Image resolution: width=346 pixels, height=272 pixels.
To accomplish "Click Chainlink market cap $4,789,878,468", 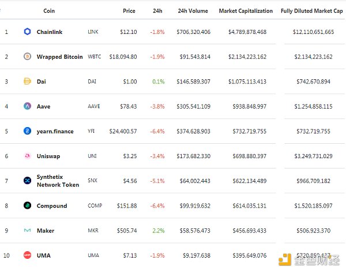I will pos(247,32).
